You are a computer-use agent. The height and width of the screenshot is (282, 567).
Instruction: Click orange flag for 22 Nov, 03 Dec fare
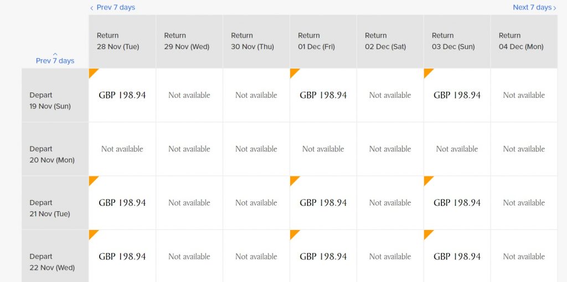(x=427, y=233)
